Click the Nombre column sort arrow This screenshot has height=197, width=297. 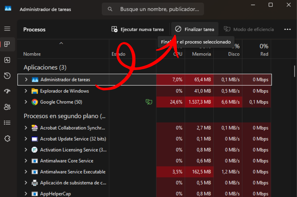[61, 43]
